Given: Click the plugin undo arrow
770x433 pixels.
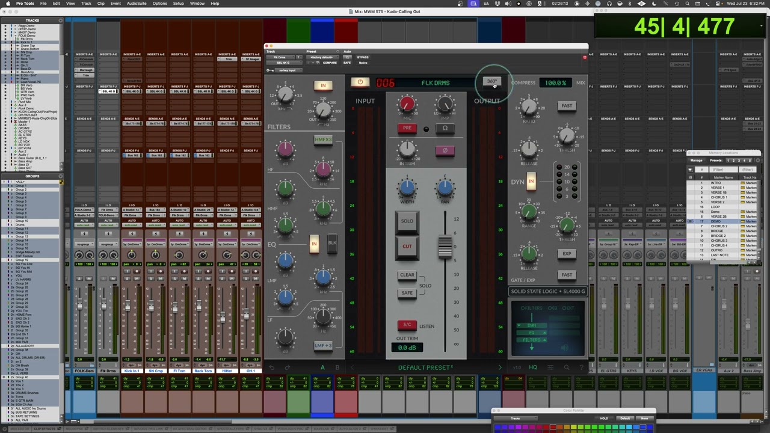Looking at the screenshot, I should point(271,367).
